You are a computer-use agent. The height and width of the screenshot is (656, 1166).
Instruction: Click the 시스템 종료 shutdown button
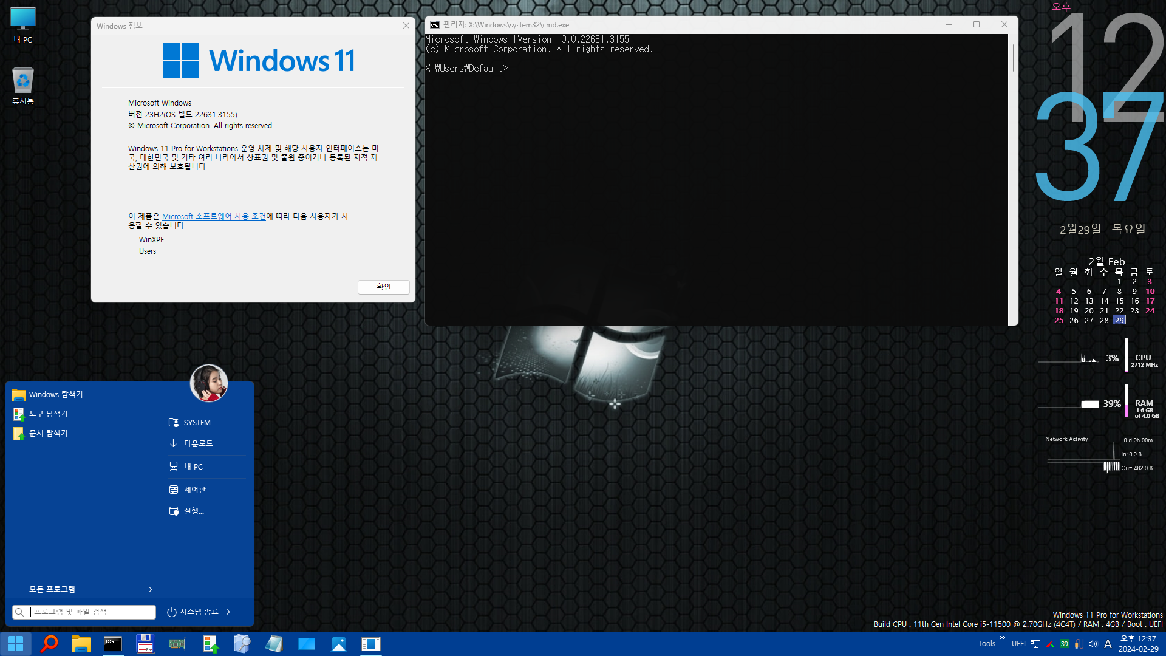click(193, 612)
